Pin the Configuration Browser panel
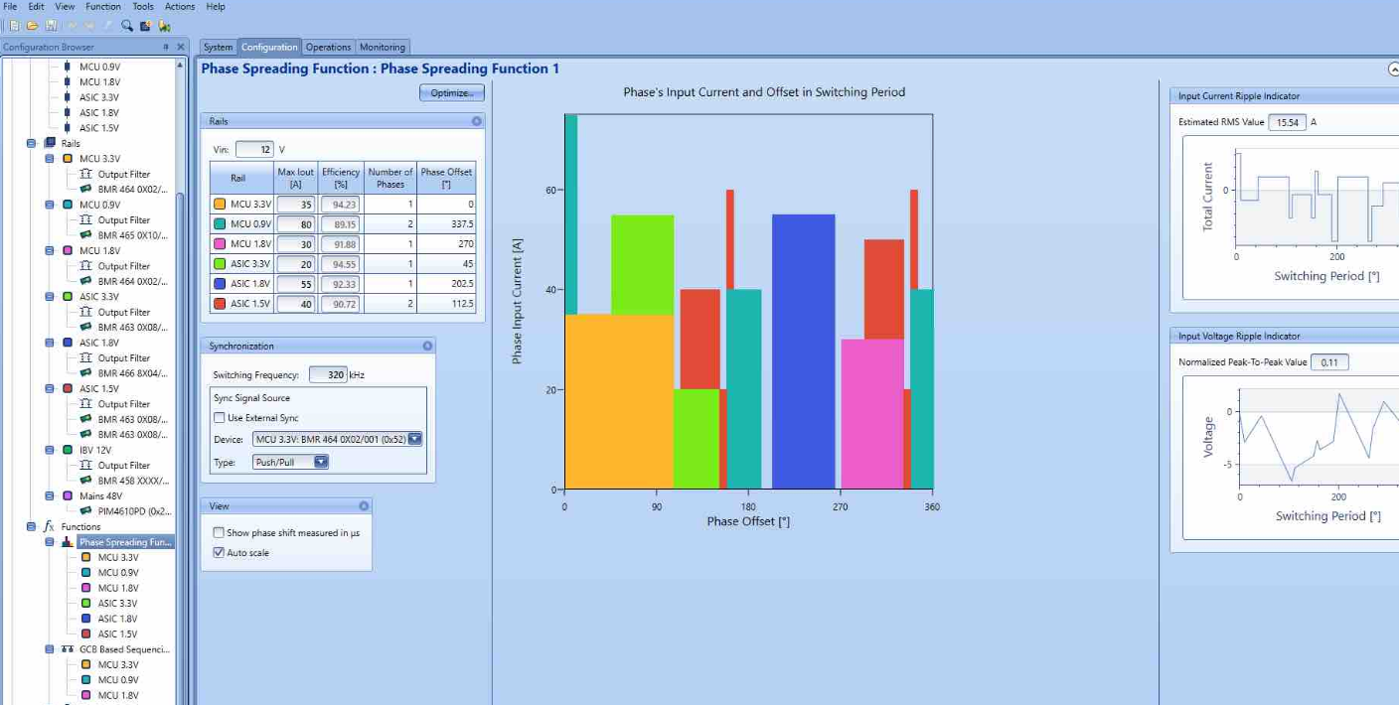Image resolution: width=1399 pixels, height=705 pixels. point(166,47)
